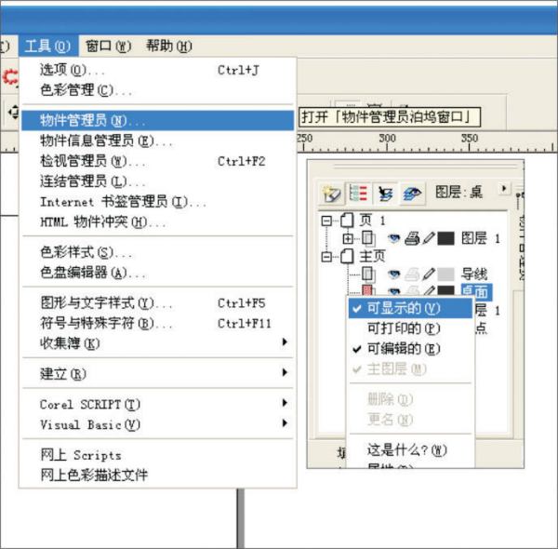
Task: Open the 工具(O) menu
Action: [48, 46]
